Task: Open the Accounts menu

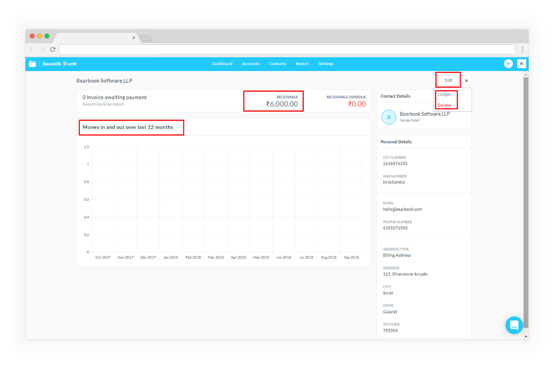Action: [x=251, y=64]
